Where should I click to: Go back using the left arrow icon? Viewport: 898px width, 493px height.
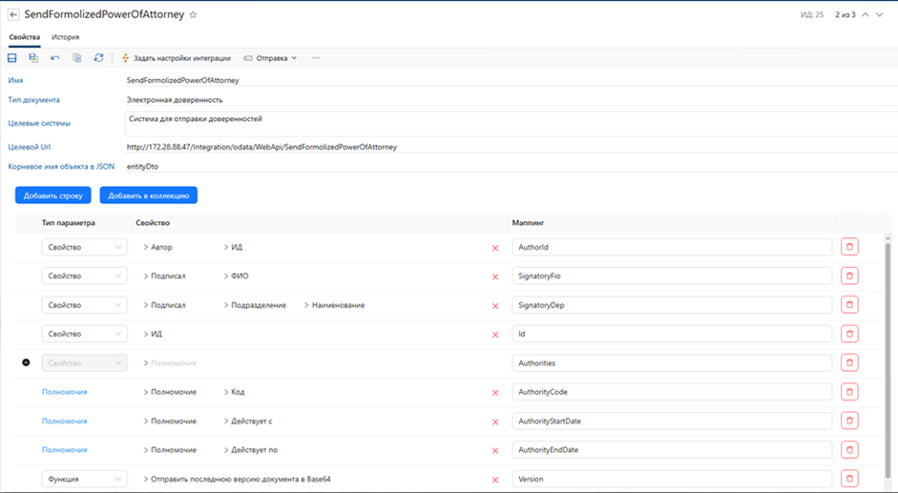pyautogui.click(x=13, y=15)
